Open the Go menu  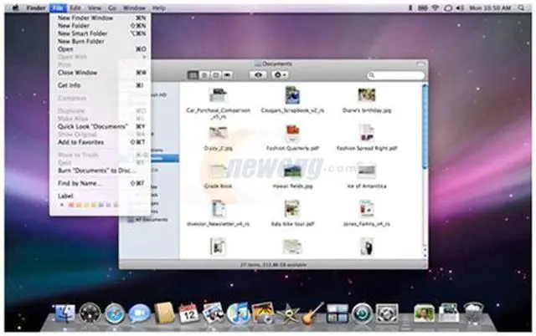(112, 8)
